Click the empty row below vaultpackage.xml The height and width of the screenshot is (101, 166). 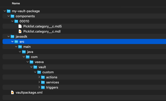(84, 97)
